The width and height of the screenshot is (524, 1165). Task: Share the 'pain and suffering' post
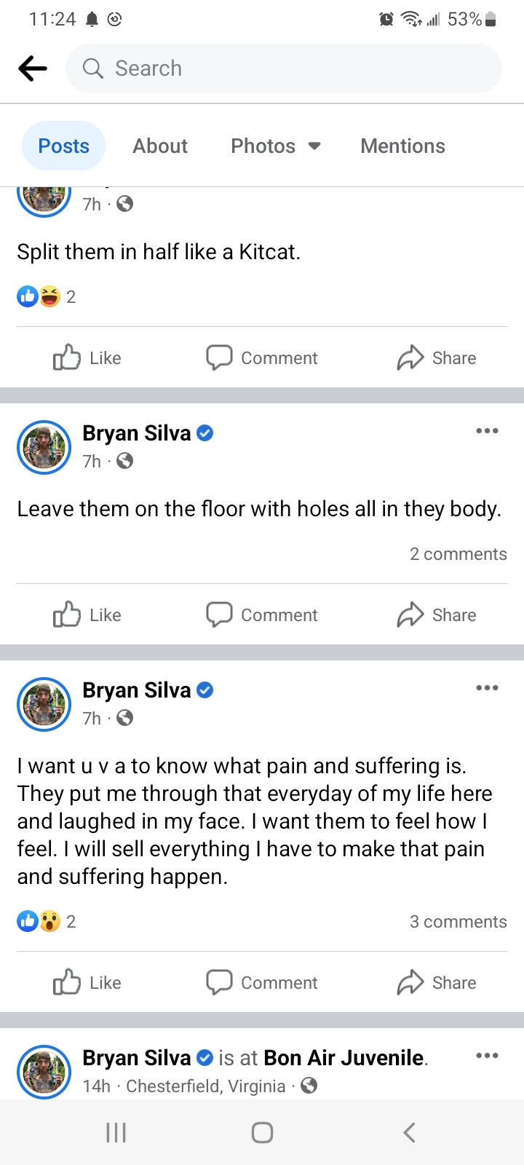click(437, 983)
